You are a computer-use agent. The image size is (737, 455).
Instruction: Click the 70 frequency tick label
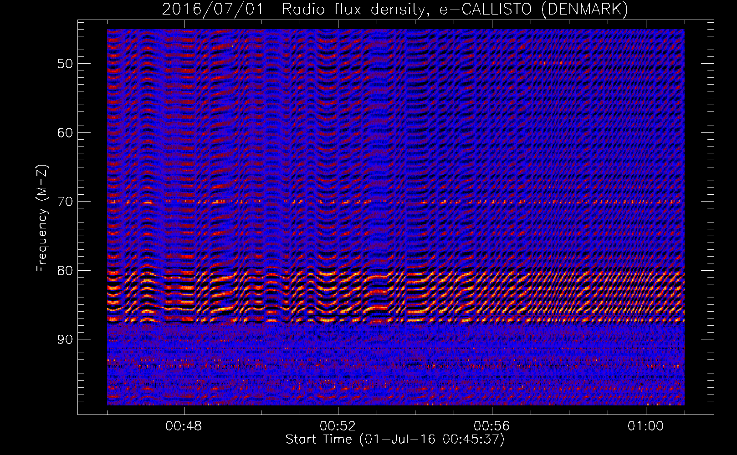pyautogui.click(x=65, y=202)
